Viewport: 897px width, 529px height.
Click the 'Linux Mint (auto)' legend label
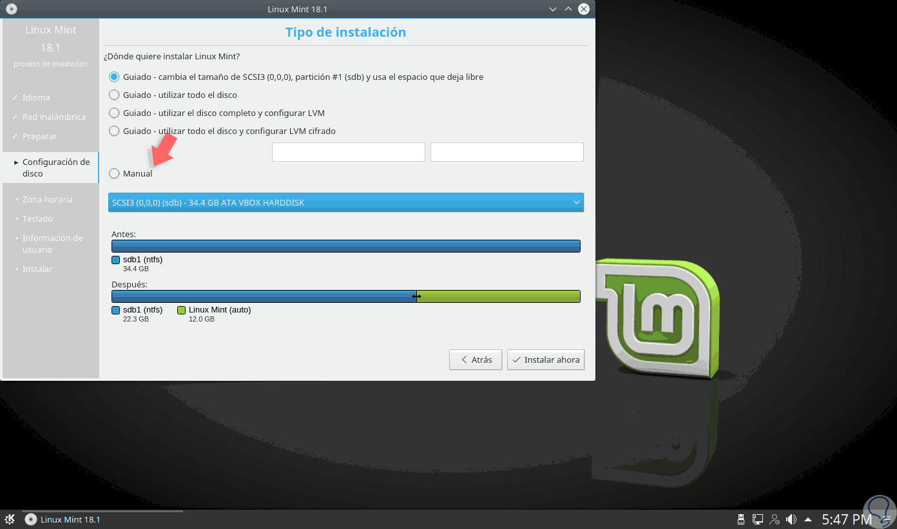[220, 310]
